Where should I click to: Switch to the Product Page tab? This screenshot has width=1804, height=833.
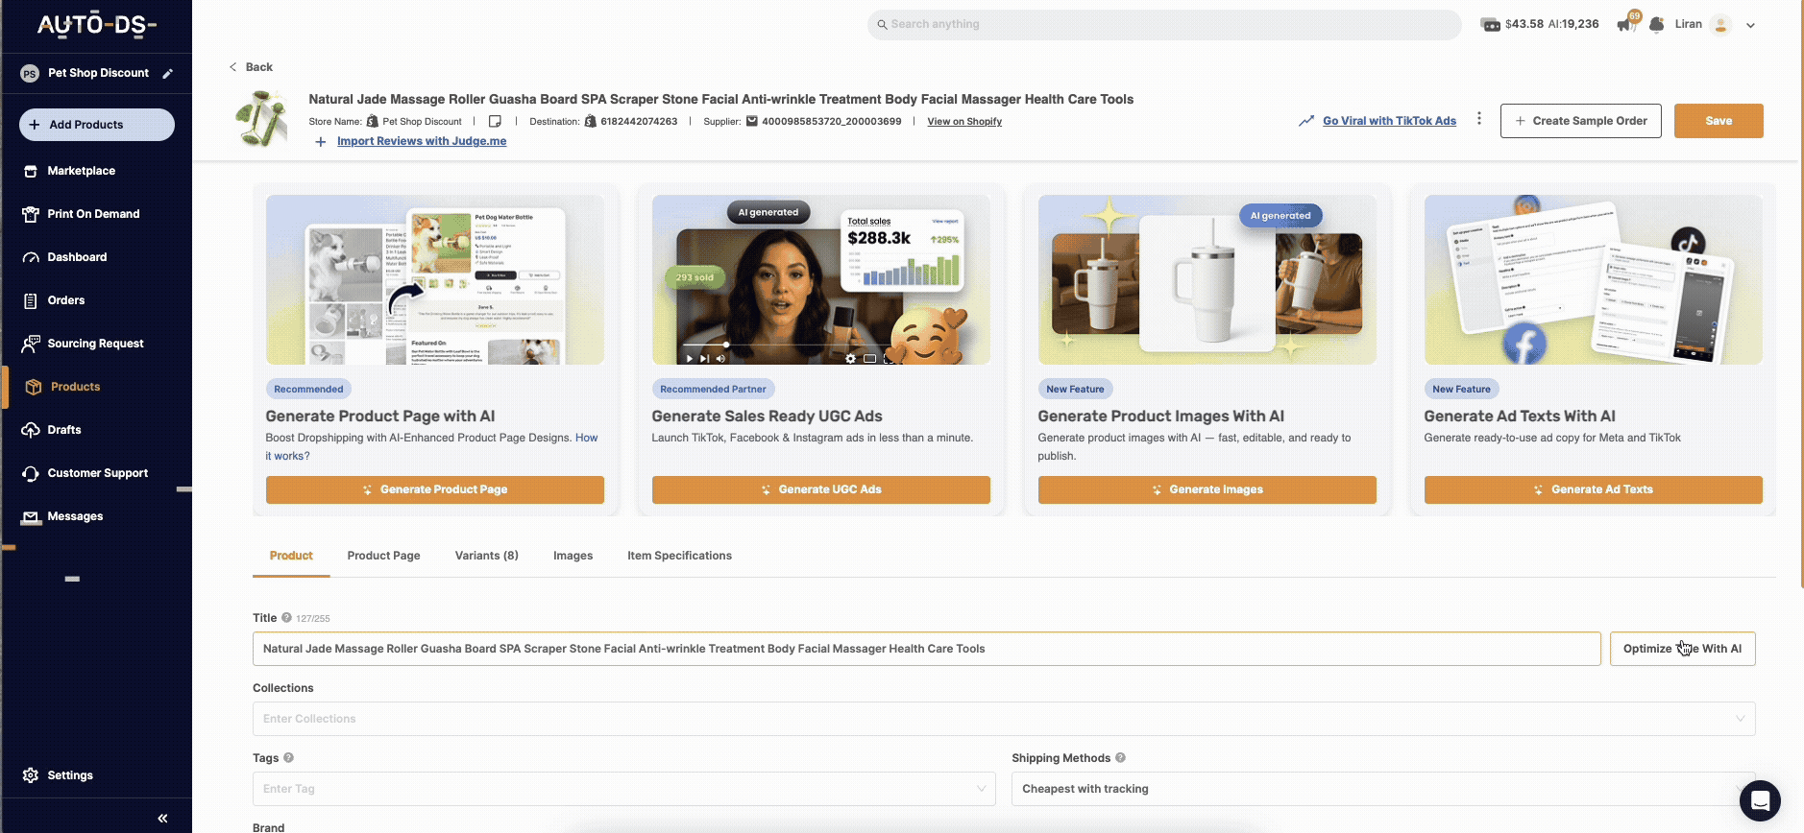[383, 556]
